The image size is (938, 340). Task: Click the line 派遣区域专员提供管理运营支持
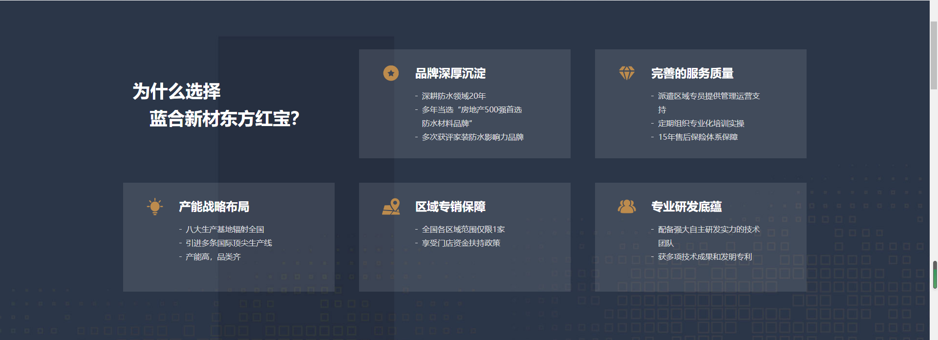[709, 103]
